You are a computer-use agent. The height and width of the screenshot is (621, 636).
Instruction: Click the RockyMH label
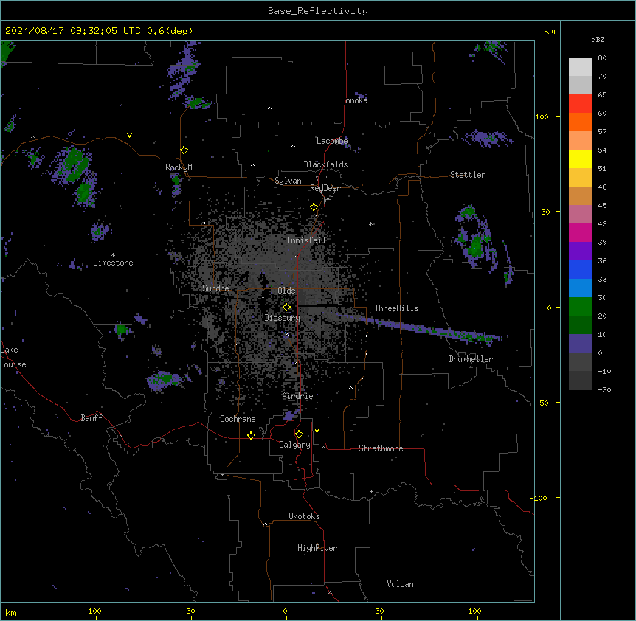[181, 167]
